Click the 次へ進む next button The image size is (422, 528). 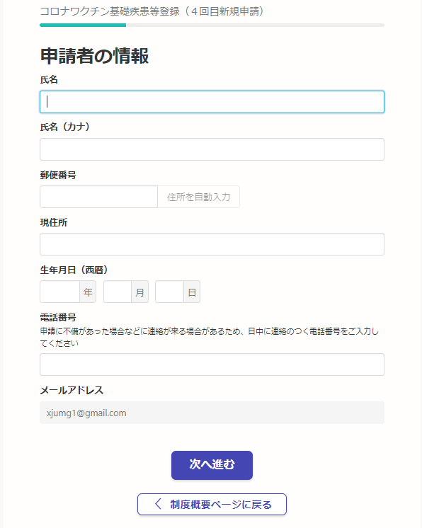(212, 466)
